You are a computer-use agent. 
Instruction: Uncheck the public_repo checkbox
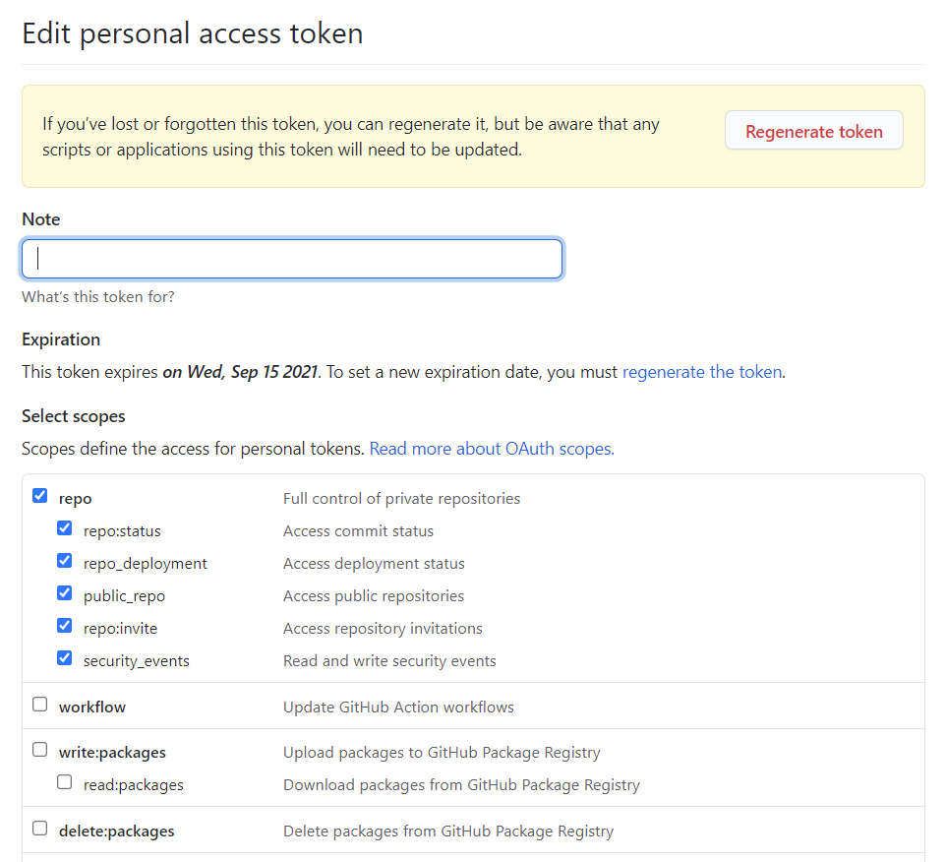click(65, 593)
